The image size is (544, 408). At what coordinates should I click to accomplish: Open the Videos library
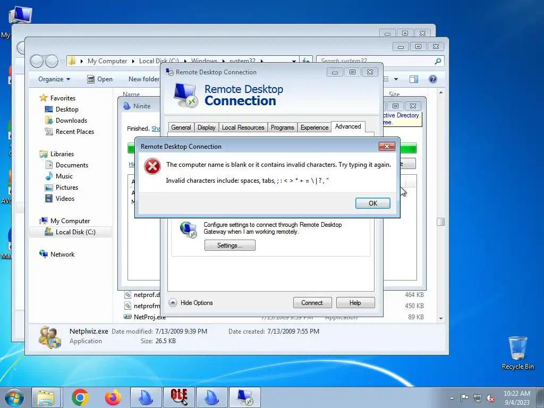click(65, 199)
